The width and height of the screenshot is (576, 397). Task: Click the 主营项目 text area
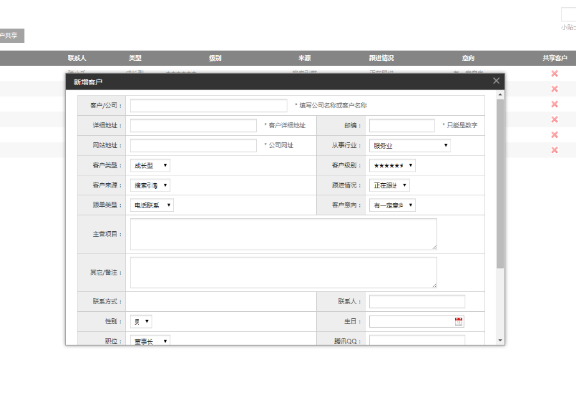pos(284,234)
